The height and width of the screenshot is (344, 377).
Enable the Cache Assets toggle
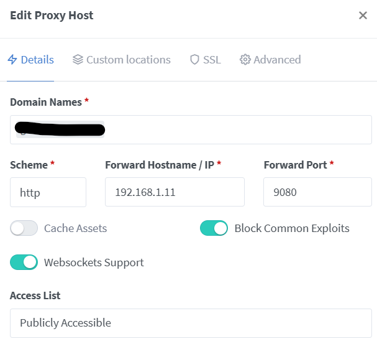[x=24, y=228]
